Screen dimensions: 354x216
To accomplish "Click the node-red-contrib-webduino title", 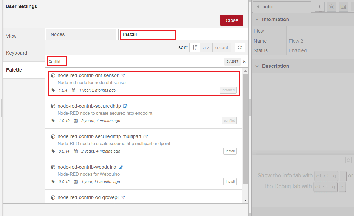I will tap(87, 167).
